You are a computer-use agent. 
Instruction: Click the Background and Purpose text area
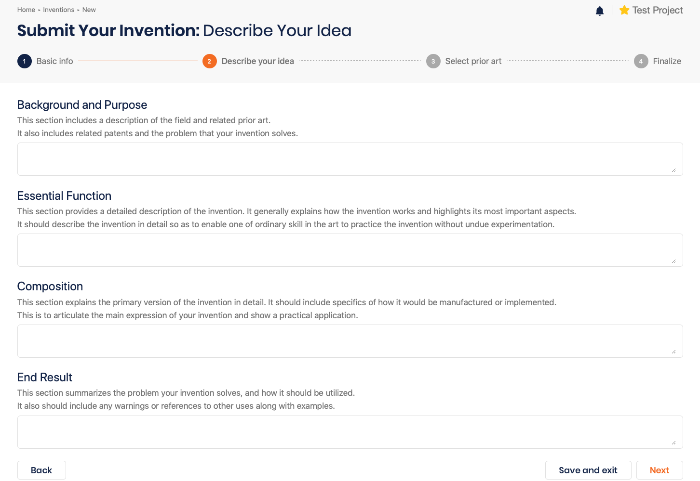(x=350, y=159)
